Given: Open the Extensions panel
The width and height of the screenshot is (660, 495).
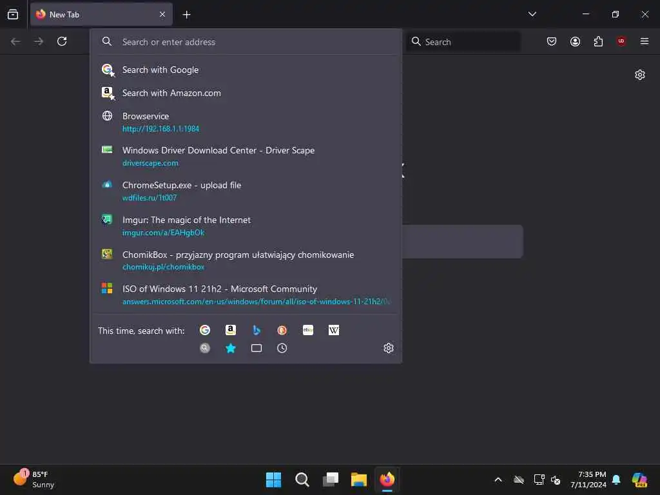Looking at the screenshot, I should pyautogui.click(x=598, y=41).
